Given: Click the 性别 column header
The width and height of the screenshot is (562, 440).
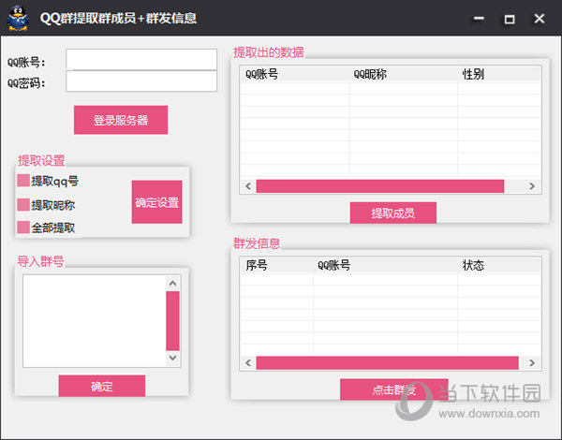Looking at the screenshot, I should pyautogui.click(x=499, y=75).
